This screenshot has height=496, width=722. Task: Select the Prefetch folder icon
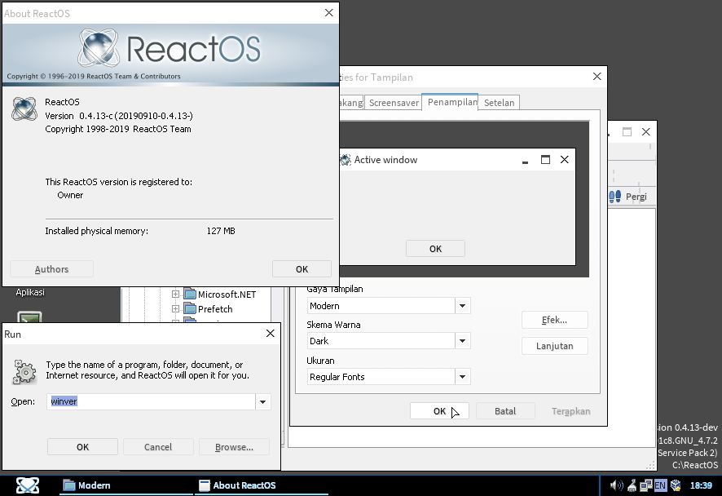(190, 308)
